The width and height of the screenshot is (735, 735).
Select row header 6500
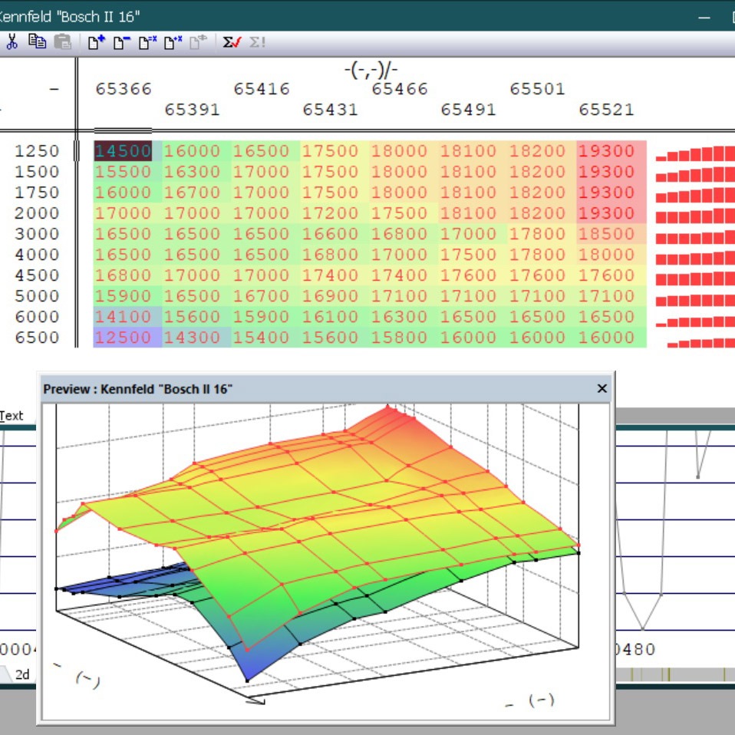pos(37,337)
